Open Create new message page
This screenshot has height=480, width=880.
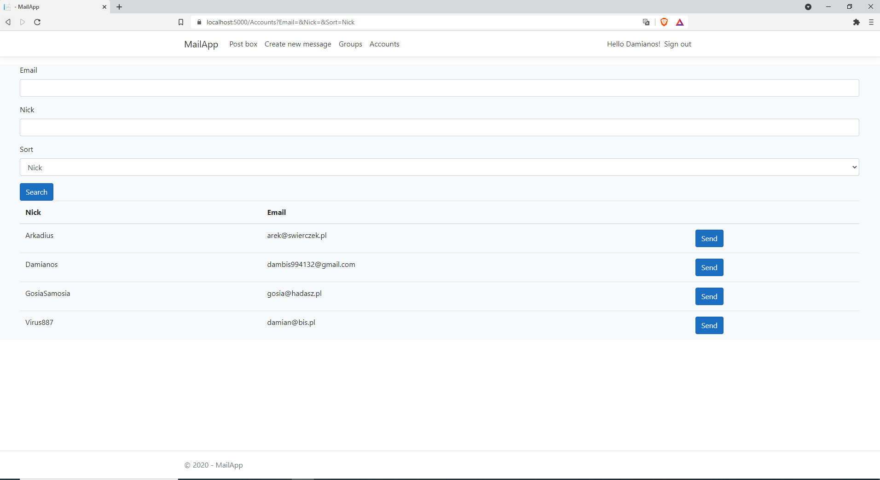(x=298, y=44)
